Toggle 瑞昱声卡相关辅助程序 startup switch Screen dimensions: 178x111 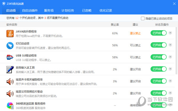pyautogui.click(x=158, y=81)
